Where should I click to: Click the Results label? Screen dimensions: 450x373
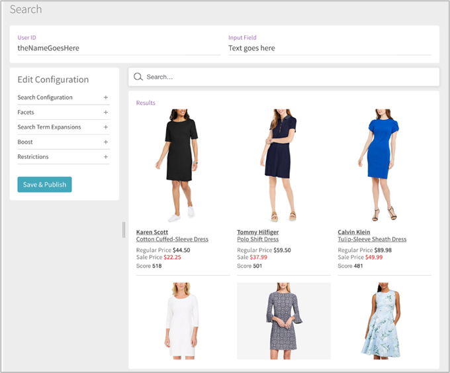(x=146, y=103)
